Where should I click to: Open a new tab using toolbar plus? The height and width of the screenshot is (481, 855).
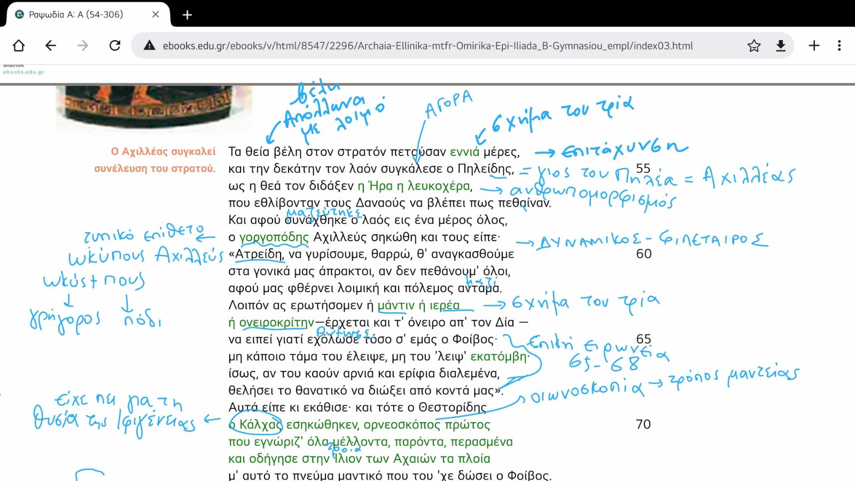(814, 45)
